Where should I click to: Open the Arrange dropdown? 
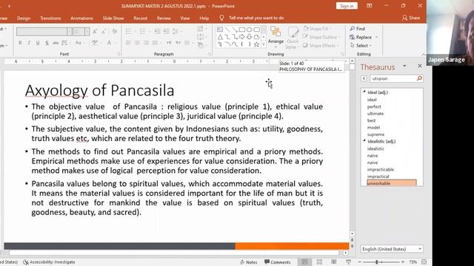click(276, 38)
